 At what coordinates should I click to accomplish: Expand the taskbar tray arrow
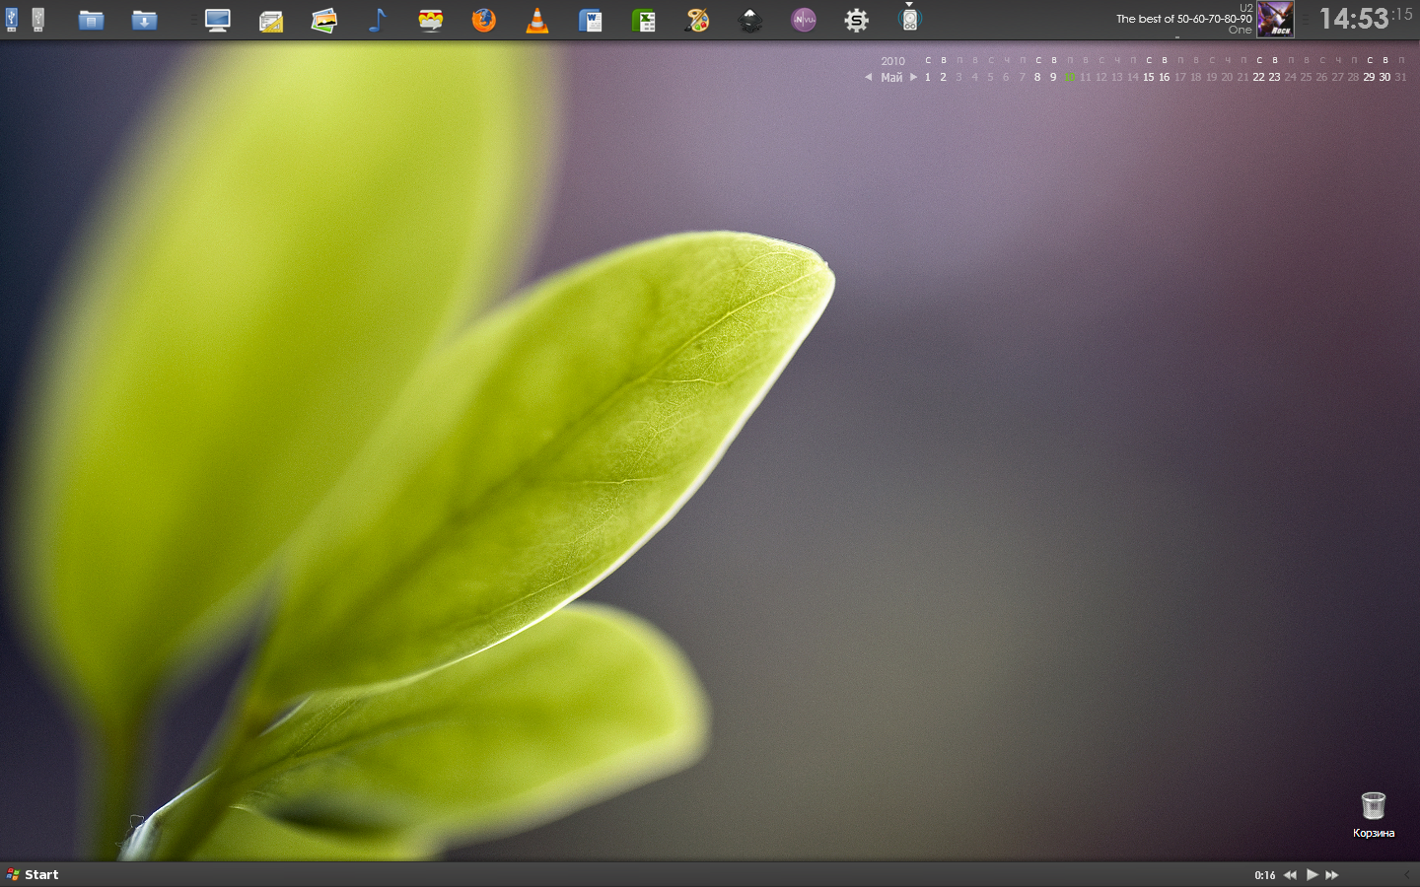pos(1407,874)
